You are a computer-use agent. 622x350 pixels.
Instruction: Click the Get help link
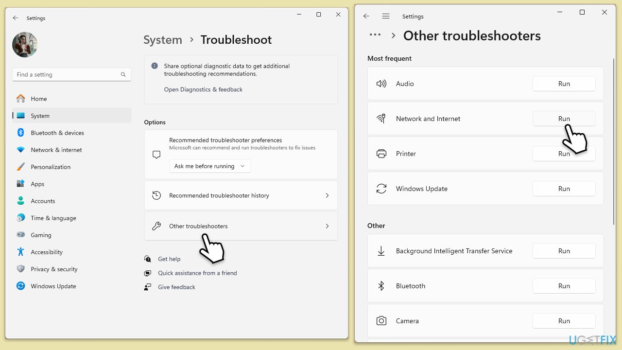[169, 259]
